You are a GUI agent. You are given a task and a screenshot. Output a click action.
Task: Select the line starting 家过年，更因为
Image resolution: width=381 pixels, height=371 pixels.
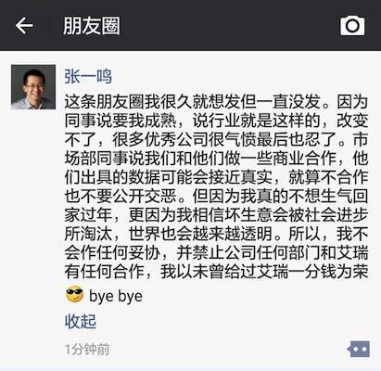pos(216,215)
